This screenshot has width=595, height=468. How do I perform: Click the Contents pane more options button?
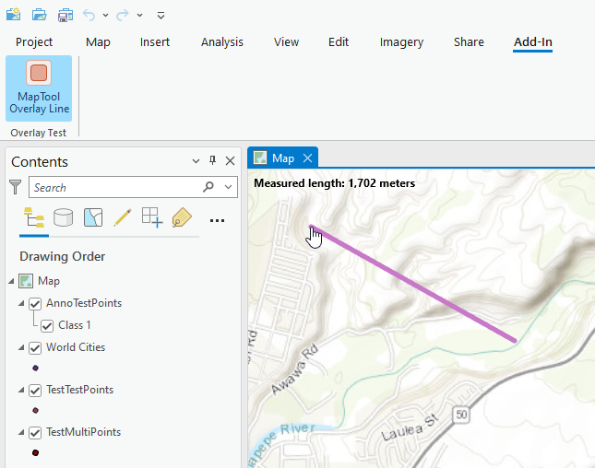tap(218, 219)
